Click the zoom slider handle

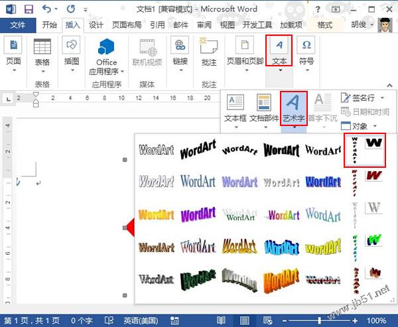[320, 321]
